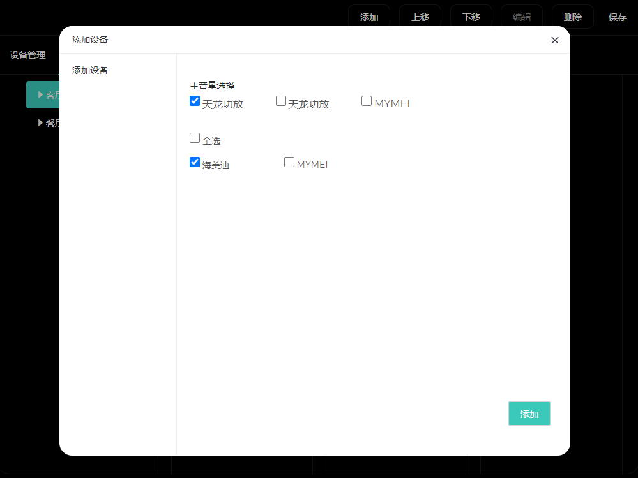This screenshot has width=638, height=478.
Task: Check MYMEI under 主音量选择
Action: coord(367,101)
